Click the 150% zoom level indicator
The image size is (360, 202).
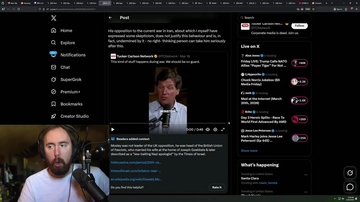(x=308, y=9)
